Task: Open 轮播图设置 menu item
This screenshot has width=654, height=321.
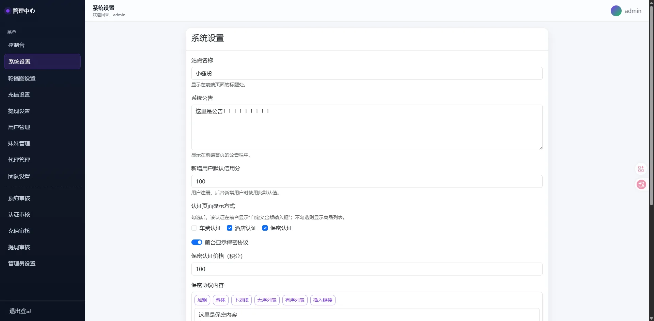Action: 22,78
